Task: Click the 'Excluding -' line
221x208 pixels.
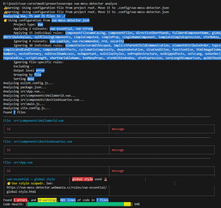Action: click(23, 66)
